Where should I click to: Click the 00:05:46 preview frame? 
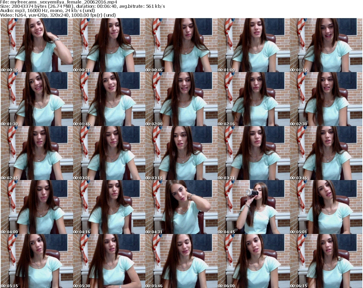[181, 261]
